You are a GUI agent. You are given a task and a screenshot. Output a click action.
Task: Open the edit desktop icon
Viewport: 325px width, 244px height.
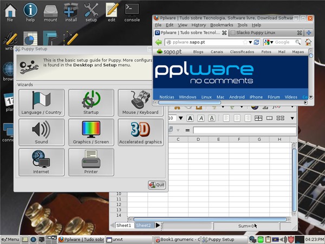(112, 12)
